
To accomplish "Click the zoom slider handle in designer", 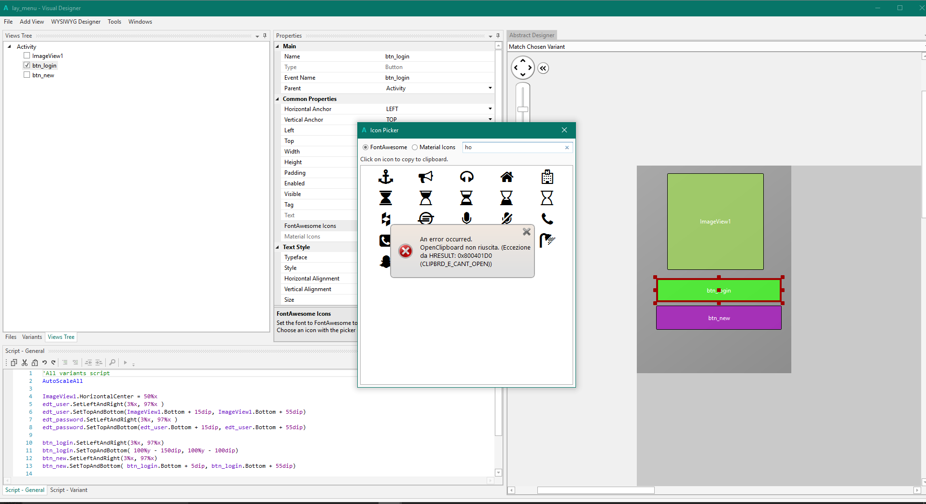I will pos(523,109).
